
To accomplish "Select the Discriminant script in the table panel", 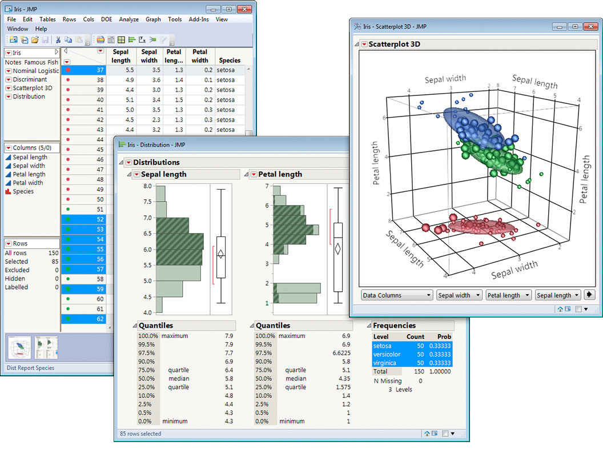I will pos(30,79).
